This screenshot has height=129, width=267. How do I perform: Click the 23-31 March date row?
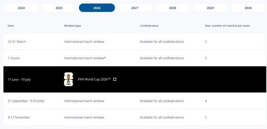(17, 42)
